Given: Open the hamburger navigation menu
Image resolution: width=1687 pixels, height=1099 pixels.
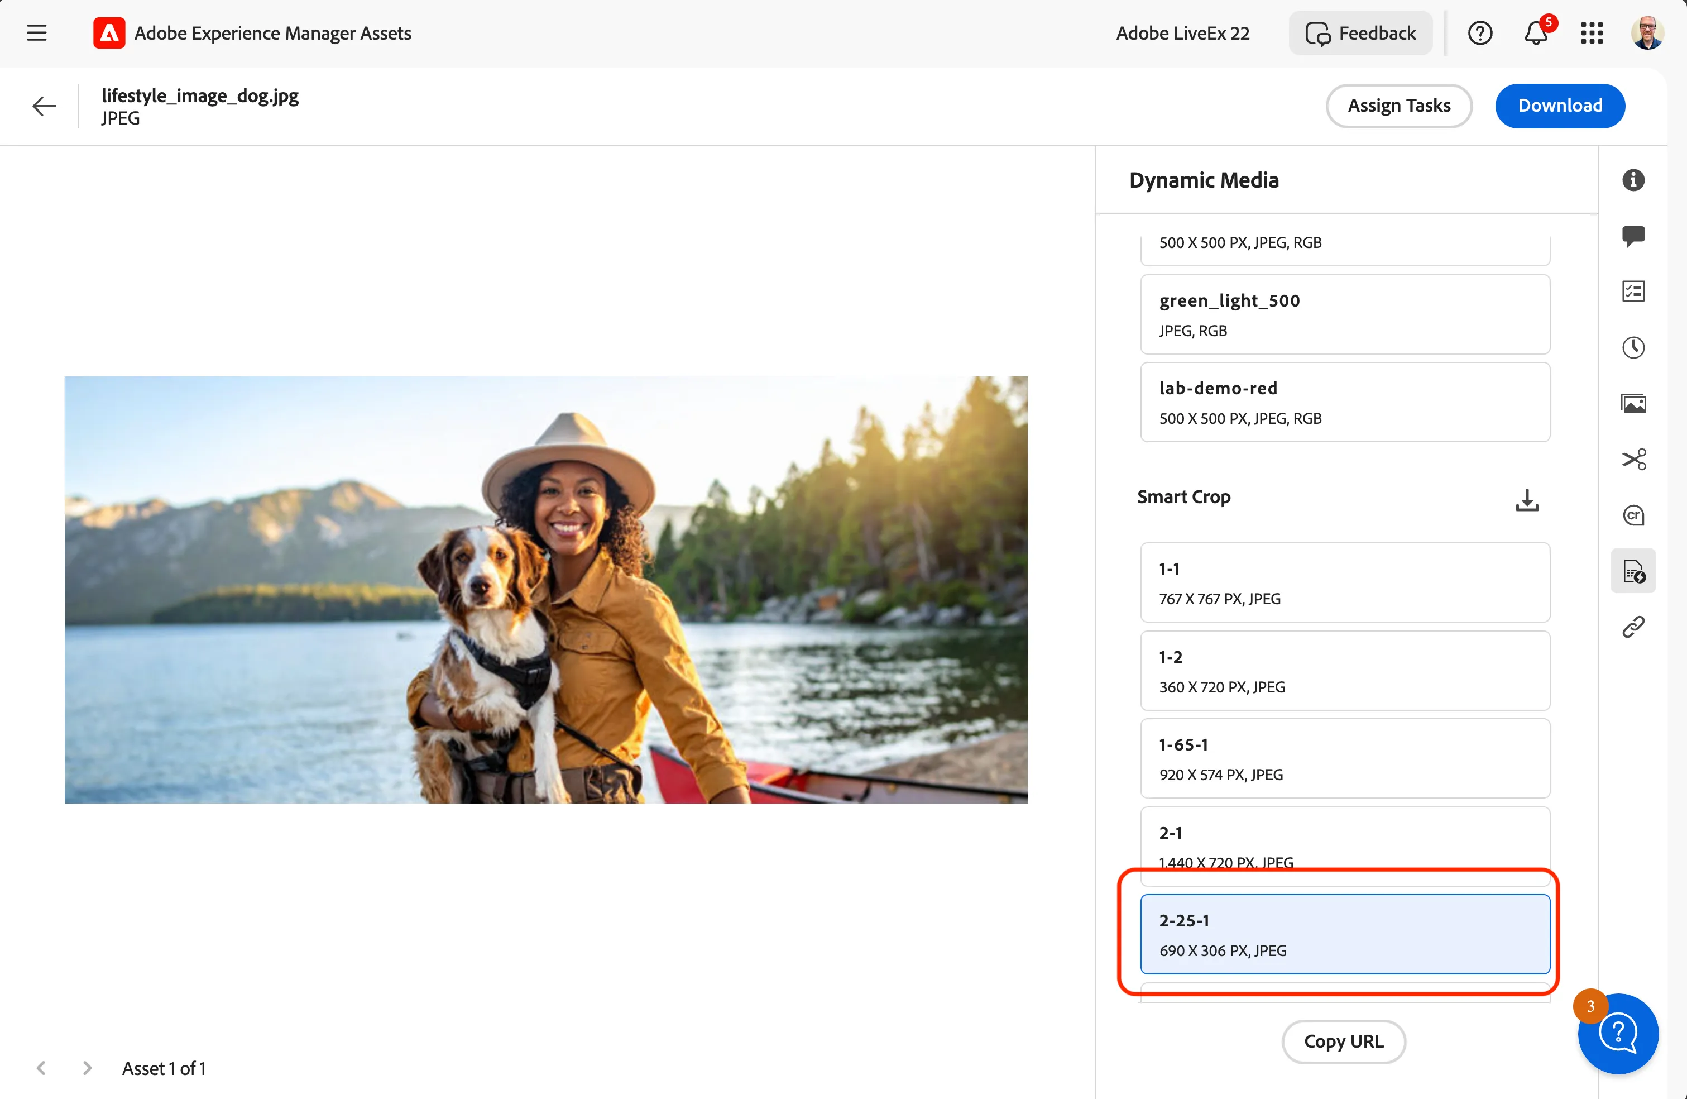Looking at the screenshot, I should pyautogui.click(x=37, y=32).
